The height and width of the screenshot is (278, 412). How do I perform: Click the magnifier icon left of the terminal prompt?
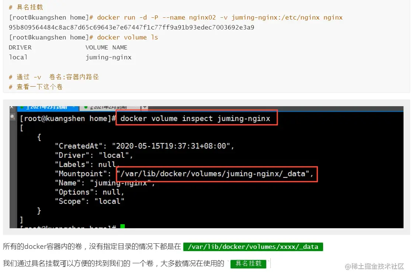tap(12, 117)
